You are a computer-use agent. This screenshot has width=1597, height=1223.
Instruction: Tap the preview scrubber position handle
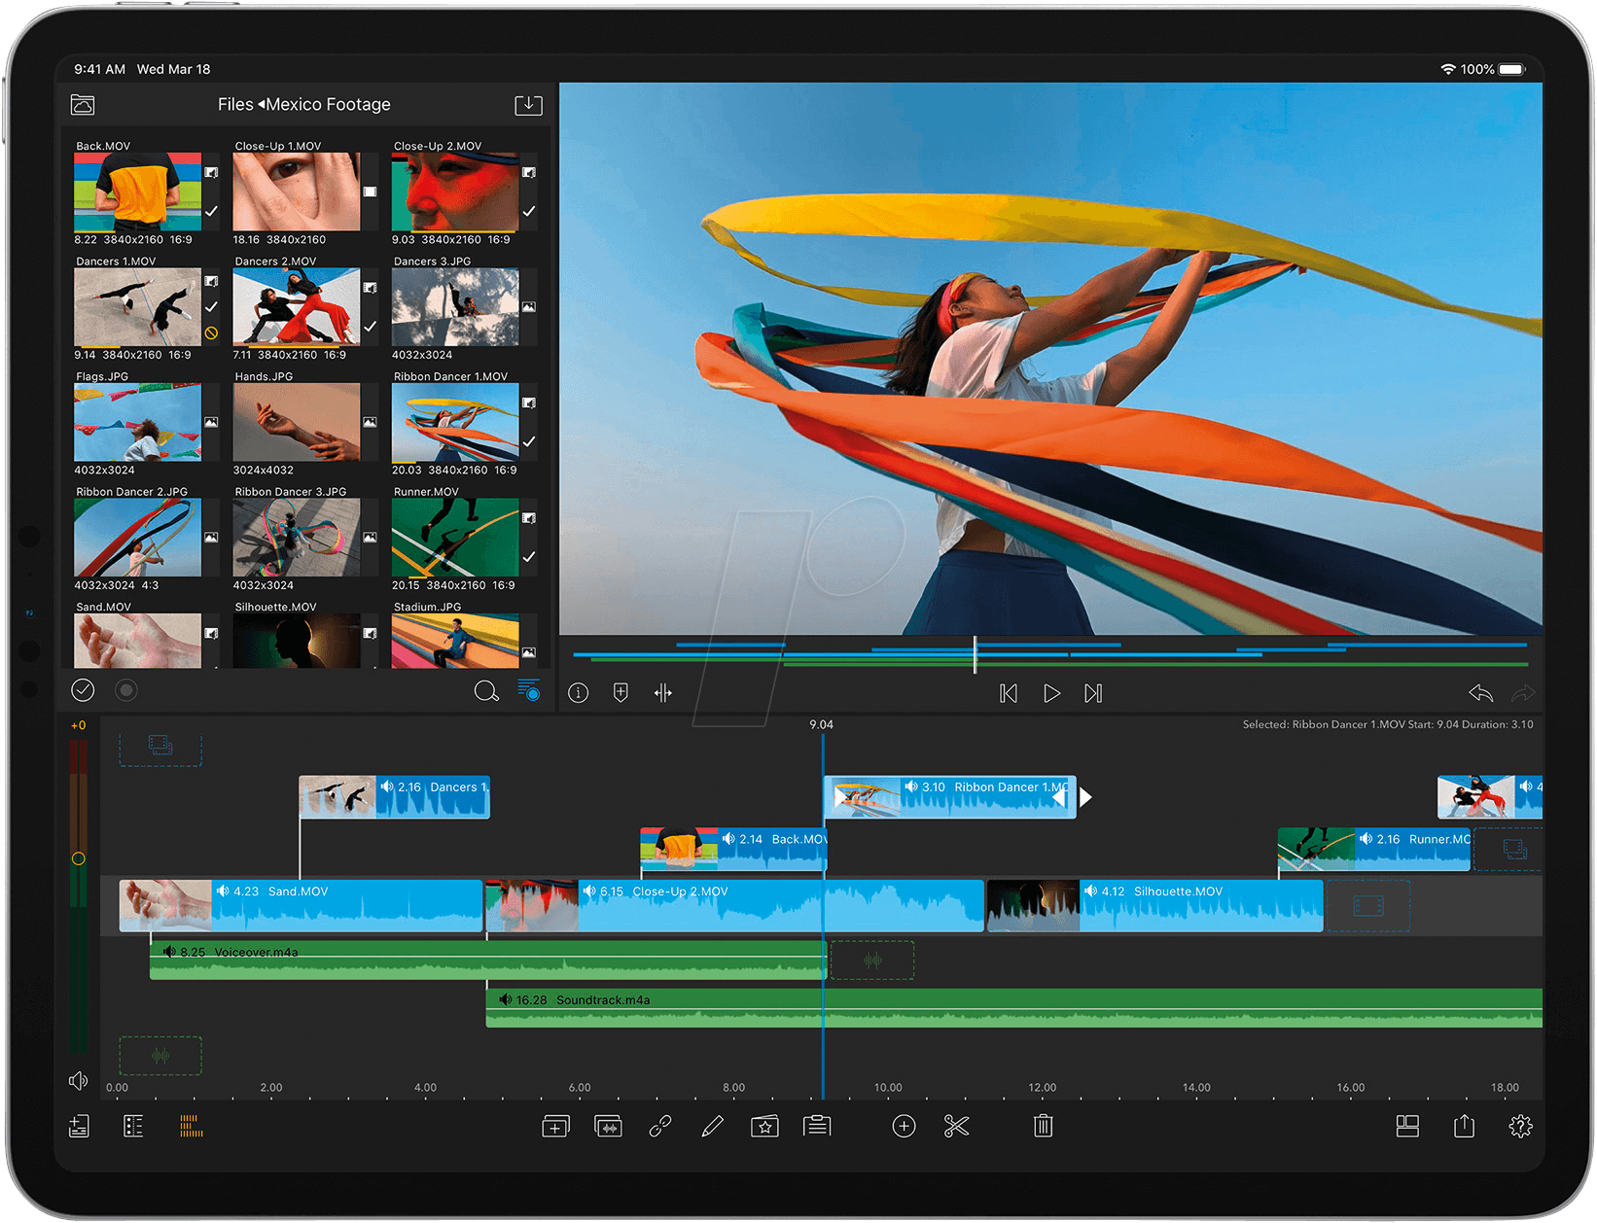[x=975, y=654]
